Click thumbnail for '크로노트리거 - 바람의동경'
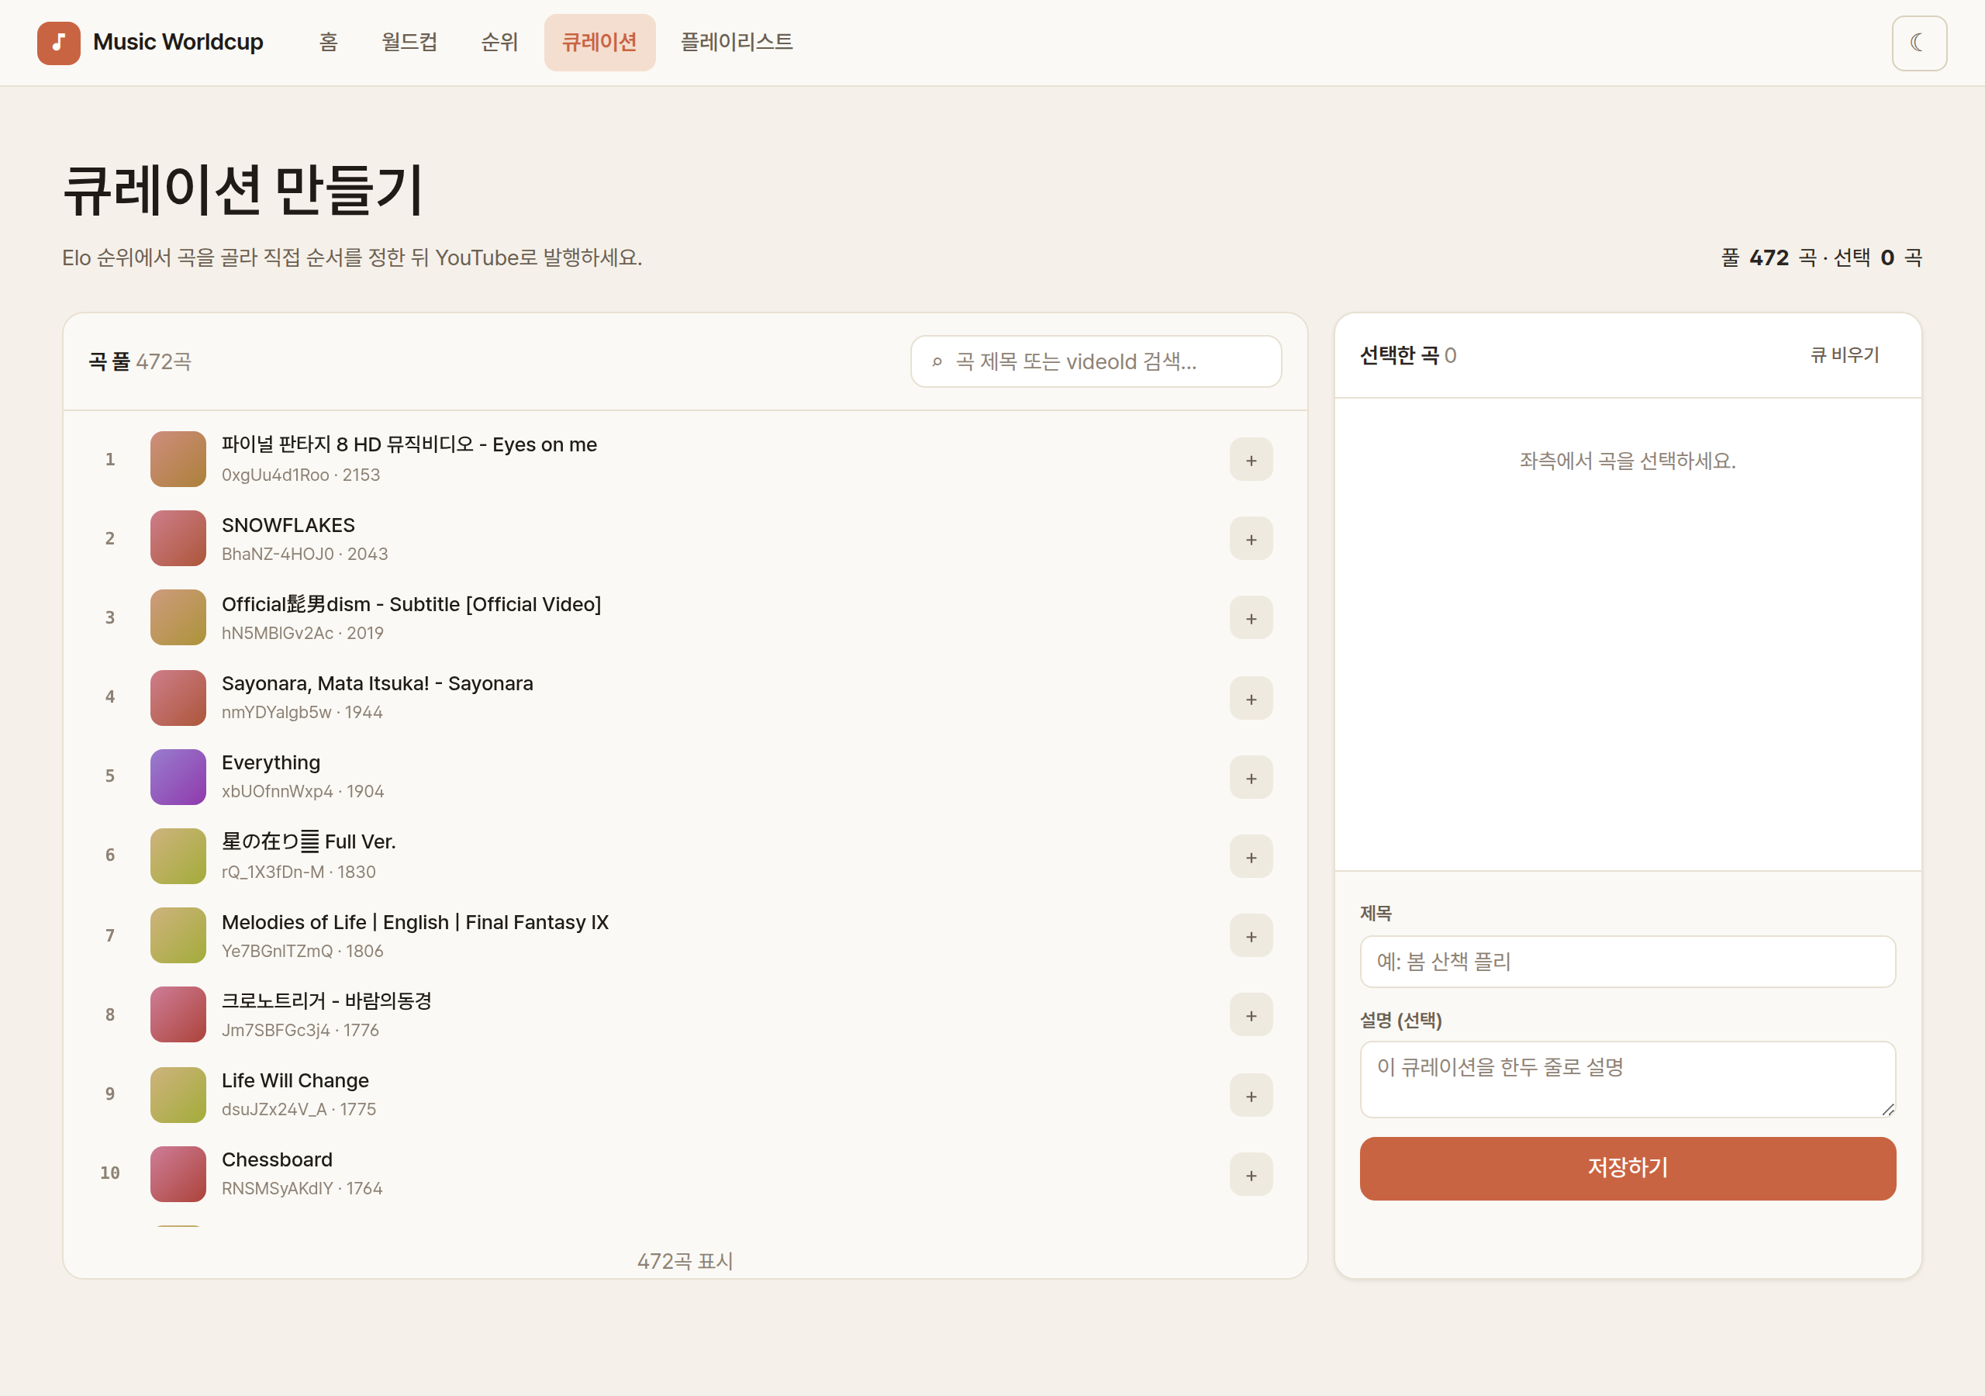The width and height of the screenshot is (1985, 1396). pyautogui.click(x=178, y=1014)
